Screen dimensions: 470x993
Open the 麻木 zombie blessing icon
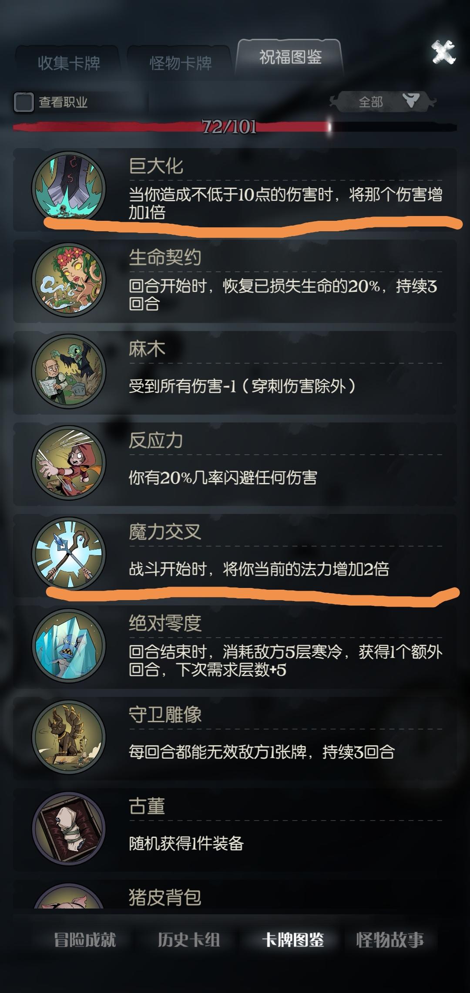(x=69, y=371)
